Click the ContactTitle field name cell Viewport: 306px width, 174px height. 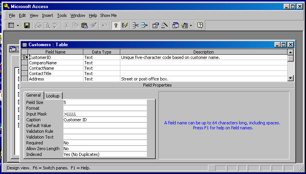56,74
